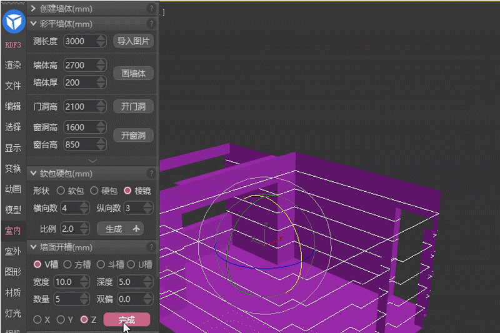500x333 pixels.
Task: Click help icon of 墙面开槽 panel
Action: (151, 247)
